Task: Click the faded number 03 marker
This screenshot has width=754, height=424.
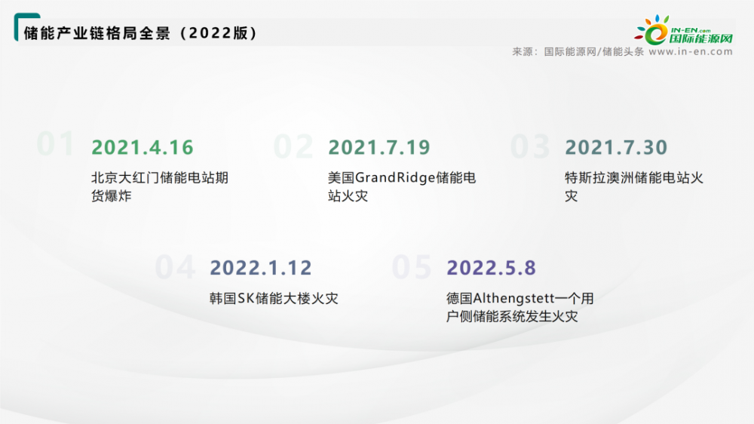Action: (530, 147)
